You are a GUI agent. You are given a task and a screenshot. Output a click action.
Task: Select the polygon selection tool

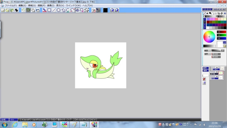click(x=63, y=10)
